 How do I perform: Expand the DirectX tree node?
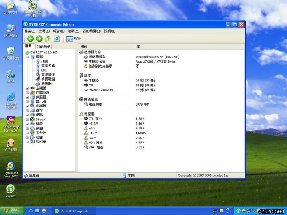tap(27, 120)
